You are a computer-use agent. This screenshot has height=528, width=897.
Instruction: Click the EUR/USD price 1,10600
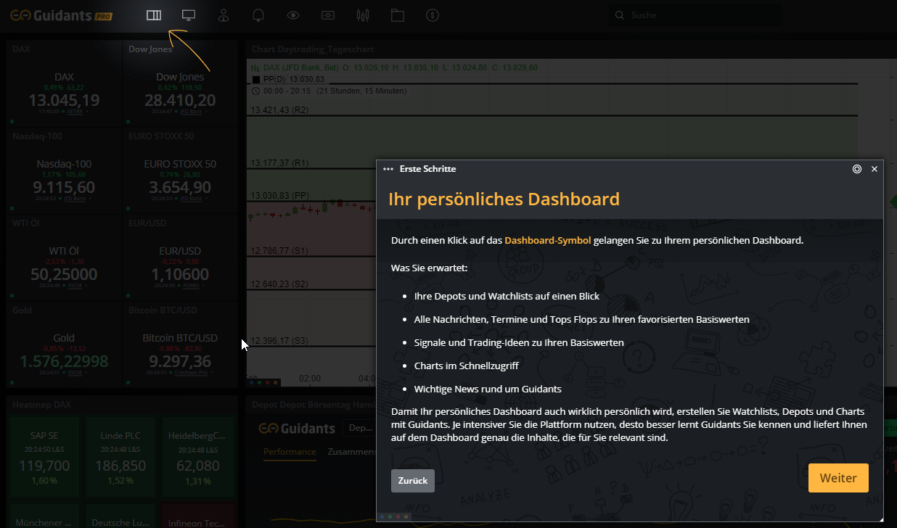[180, 274]
